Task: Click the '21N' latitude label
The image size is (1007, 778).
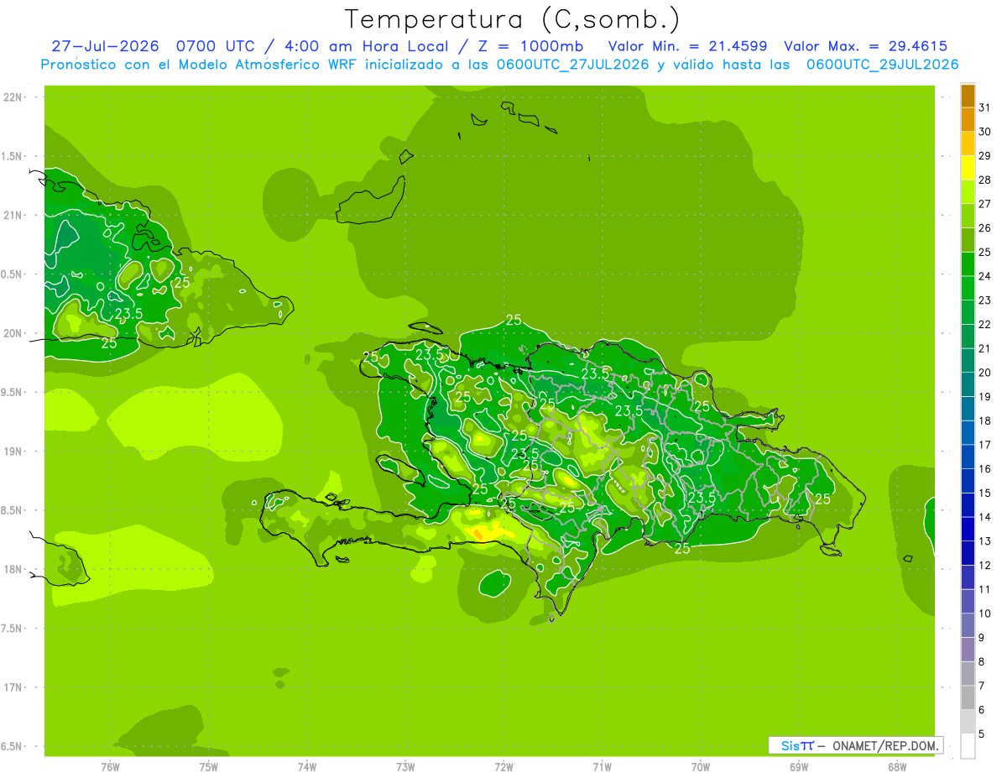Action: point(13,216)
